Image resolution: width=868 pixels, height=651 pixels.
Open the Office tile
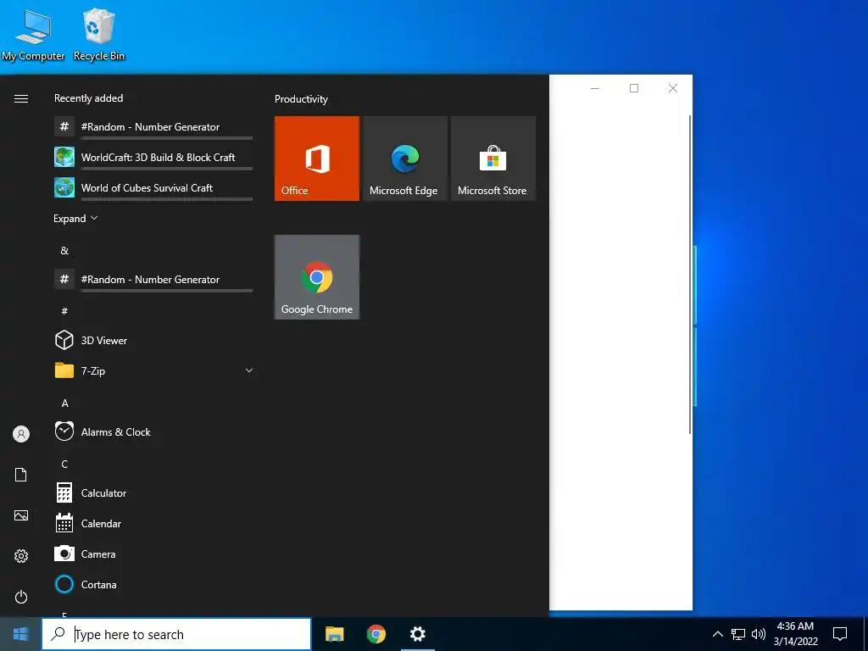tap(317, 159)
